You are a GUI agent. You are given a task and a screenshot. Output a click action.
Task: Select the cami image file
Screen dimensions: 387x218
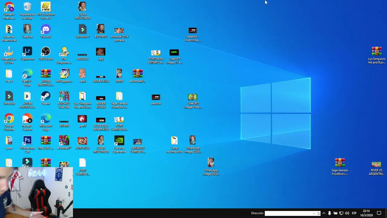[x=82, y=76]
